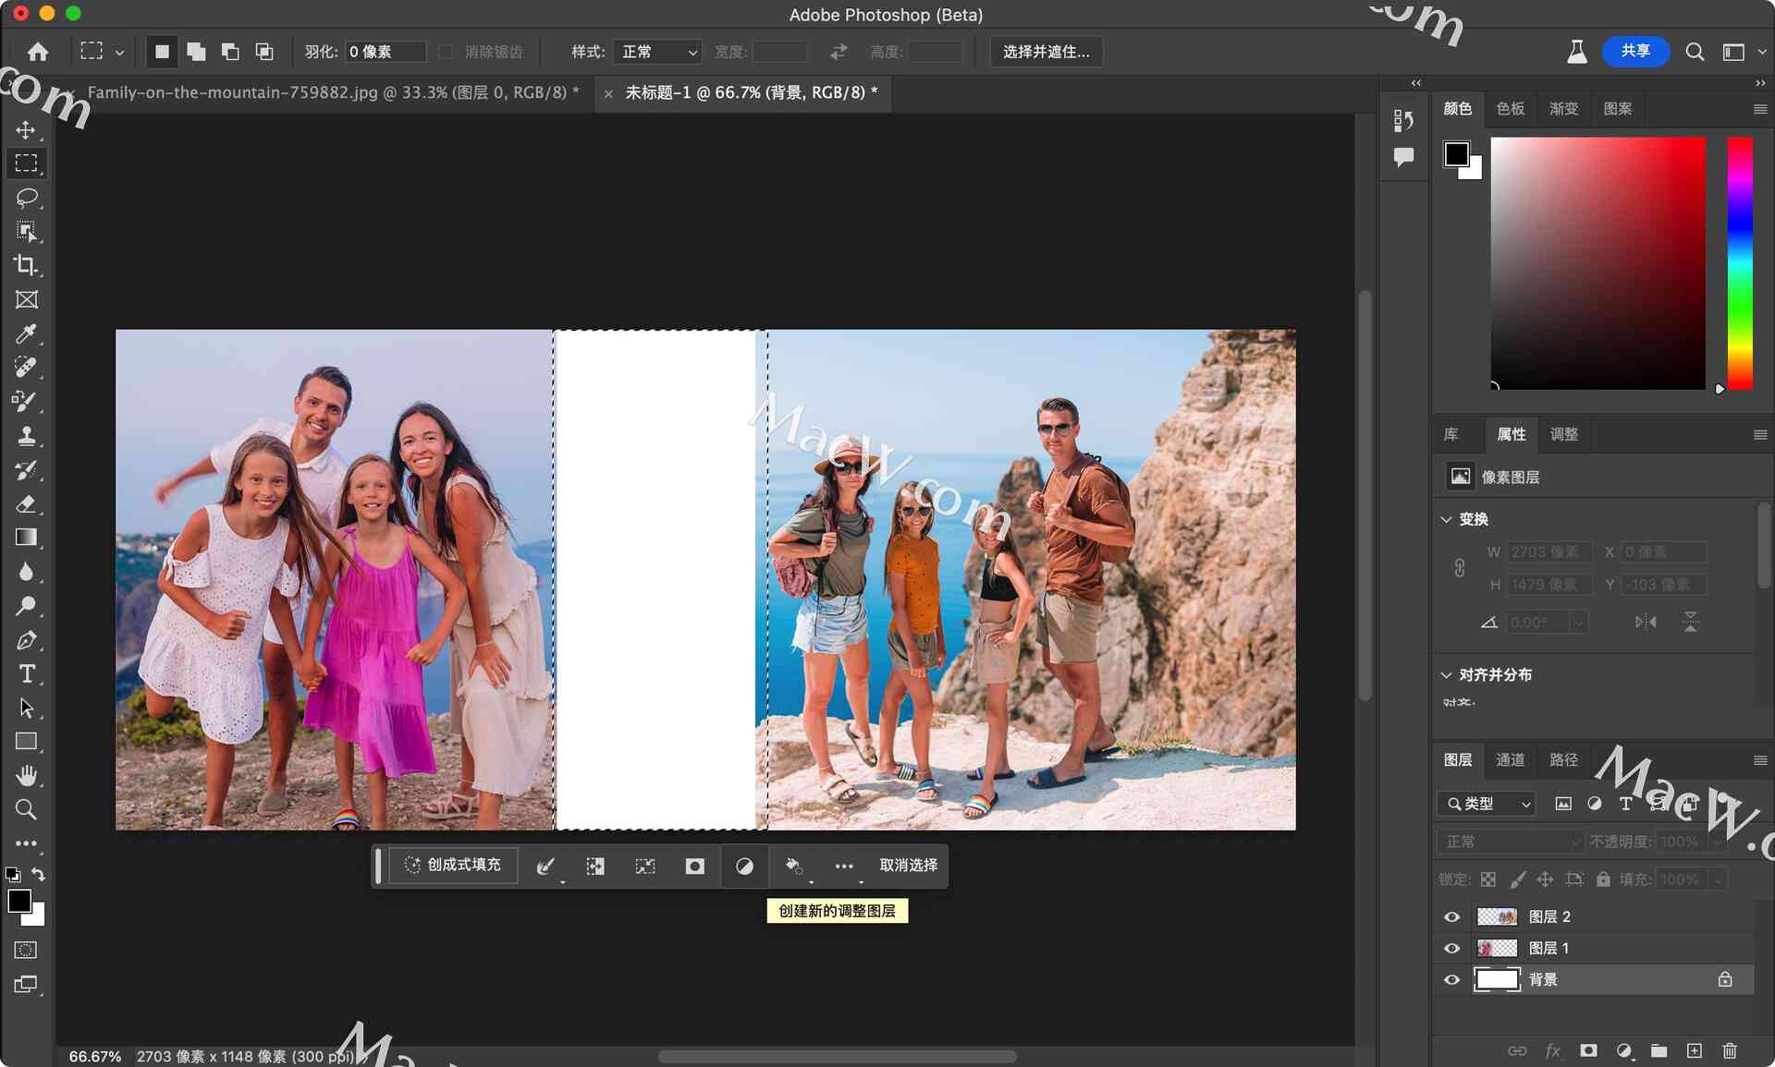
Task: Select the Frame tool
Action: pos(26,299)
